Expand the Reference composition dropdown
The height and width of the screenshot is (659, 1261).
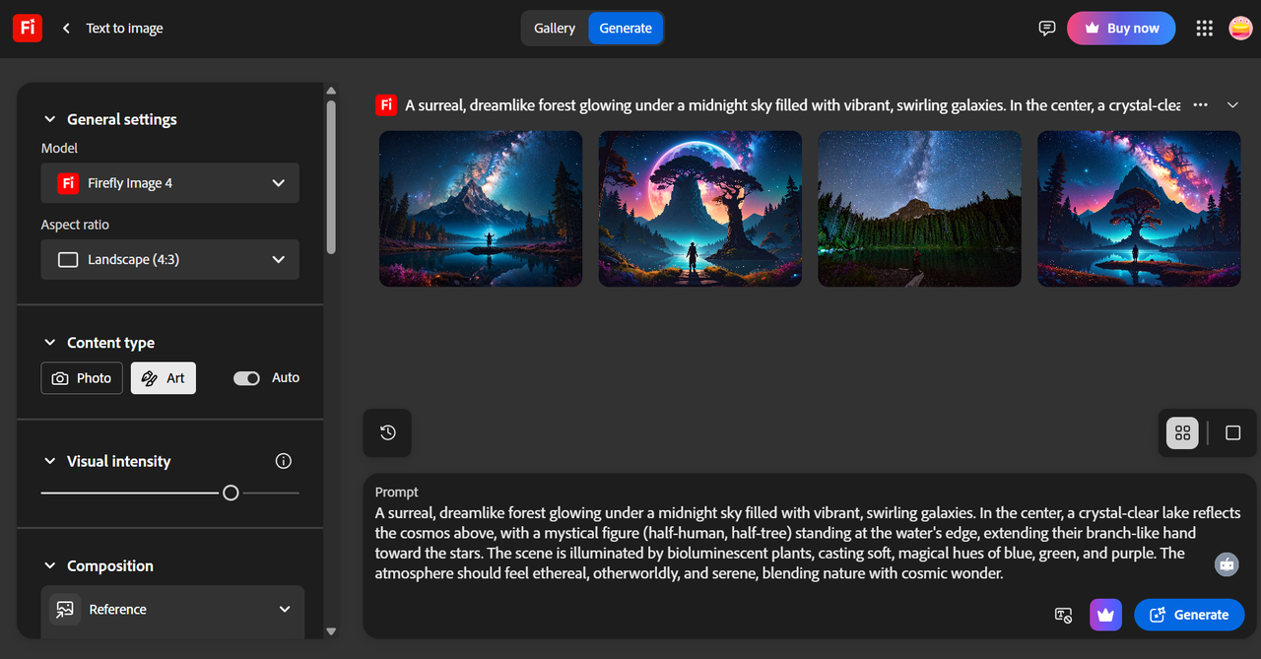point(172,610)
